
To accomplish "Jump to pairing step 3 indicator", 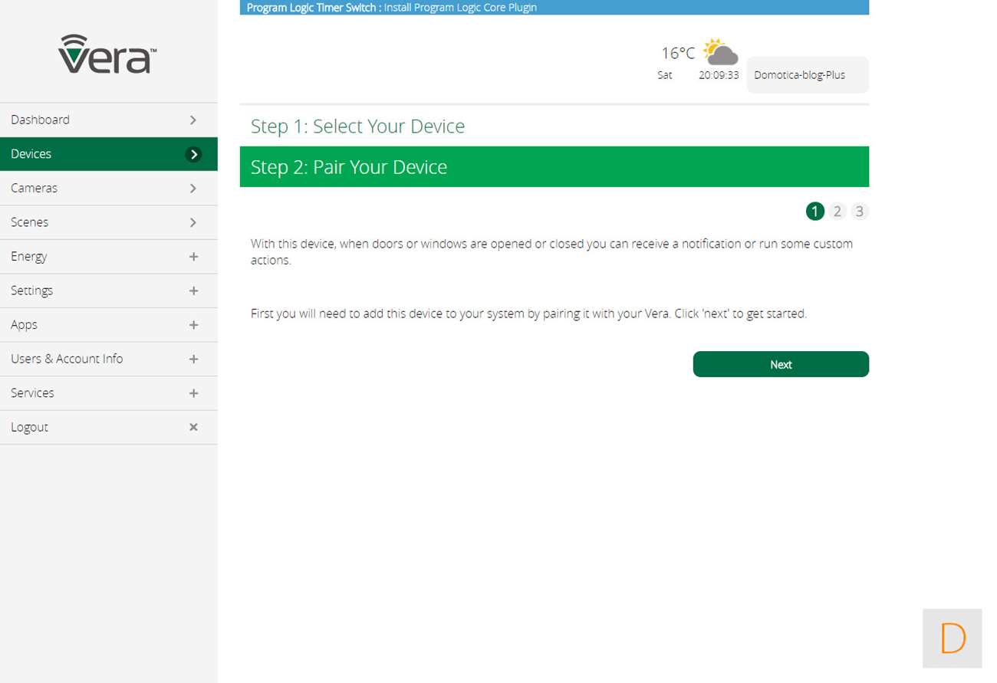I will pos(860,212).
